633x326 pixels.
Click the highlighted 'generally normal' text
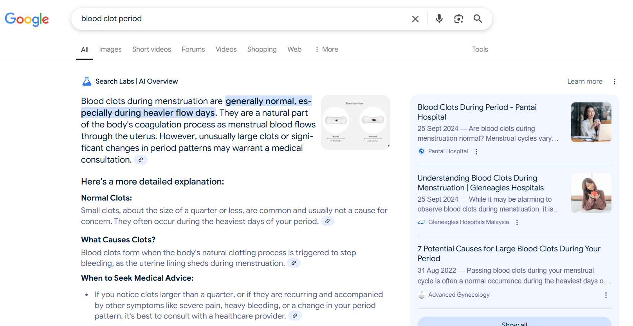point(260,101)
